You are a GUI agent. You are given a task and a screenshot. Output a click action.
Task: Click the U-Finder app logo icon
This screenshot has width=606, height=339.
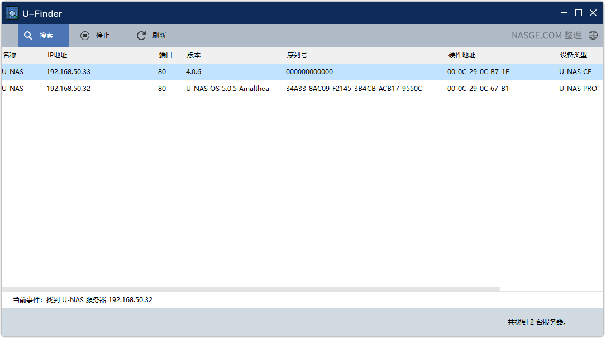tap(12, 13)
